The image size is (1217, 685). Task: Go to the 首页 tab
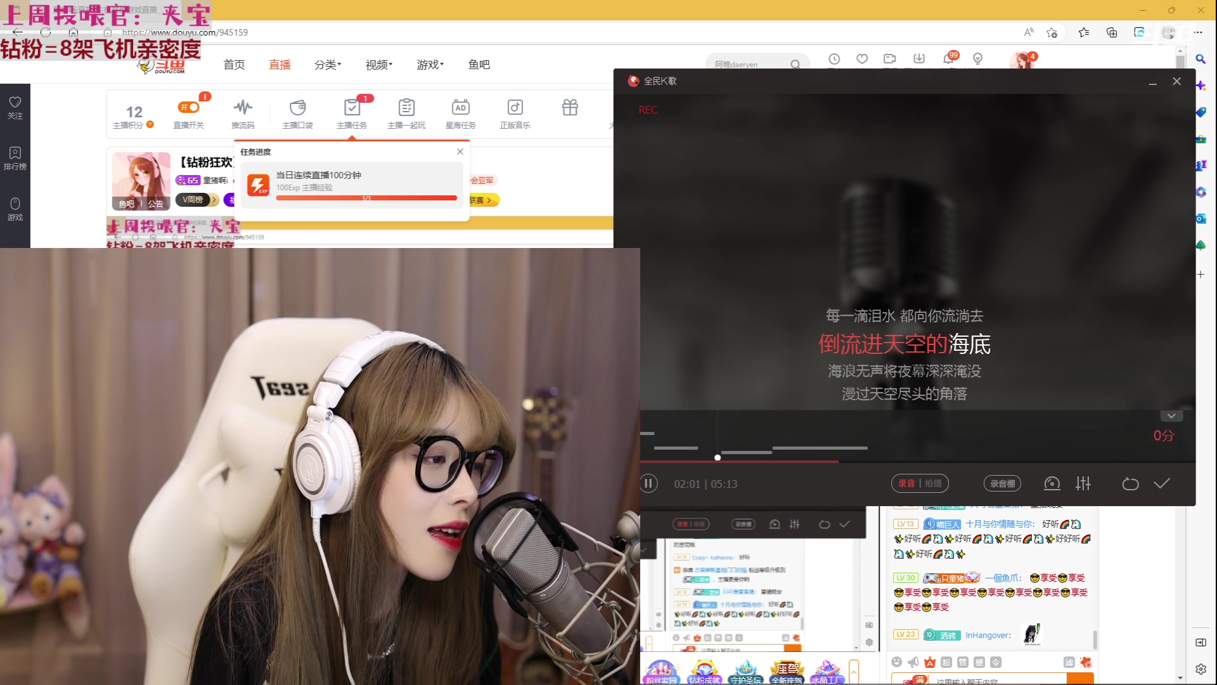[234, 65]
